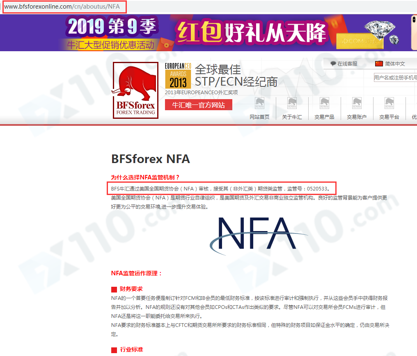Viewport: 417px width, 356px height.
Task: Click the 财务要求 subheading
Action: tap(131, 289)
